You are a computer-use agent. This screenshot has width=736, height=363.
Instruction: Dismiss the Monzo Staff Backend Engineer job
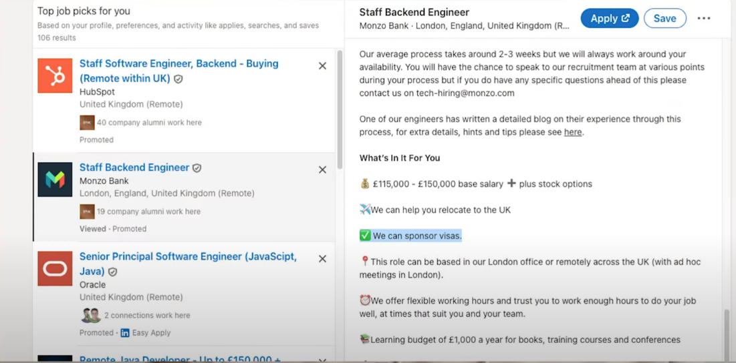pos(322,170)
